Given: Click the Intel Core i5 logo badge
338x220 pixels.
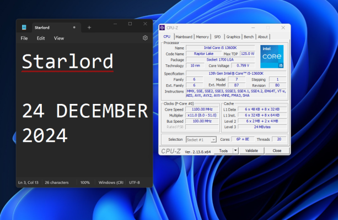Looking at the screenshot, I should pos(272,57).
